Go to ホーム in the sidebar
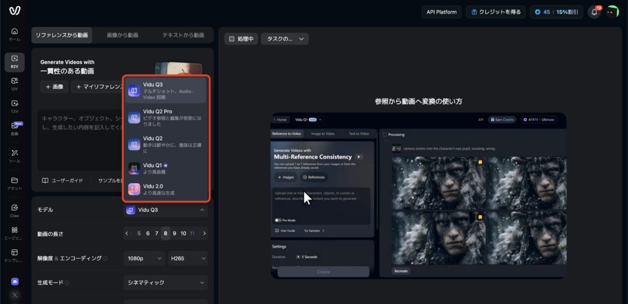Viewport: 628px width, 304px height. tap(15, 34)
